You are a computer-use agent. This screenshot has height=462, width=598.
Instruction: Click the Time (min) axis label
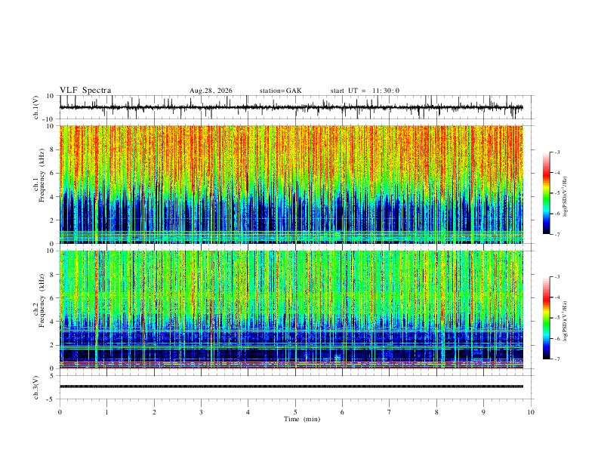[302, 419]
